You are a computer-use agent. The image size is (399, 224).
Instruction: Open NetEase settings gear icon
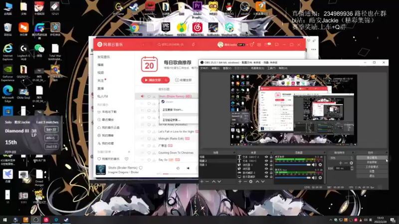click(259, 45)
